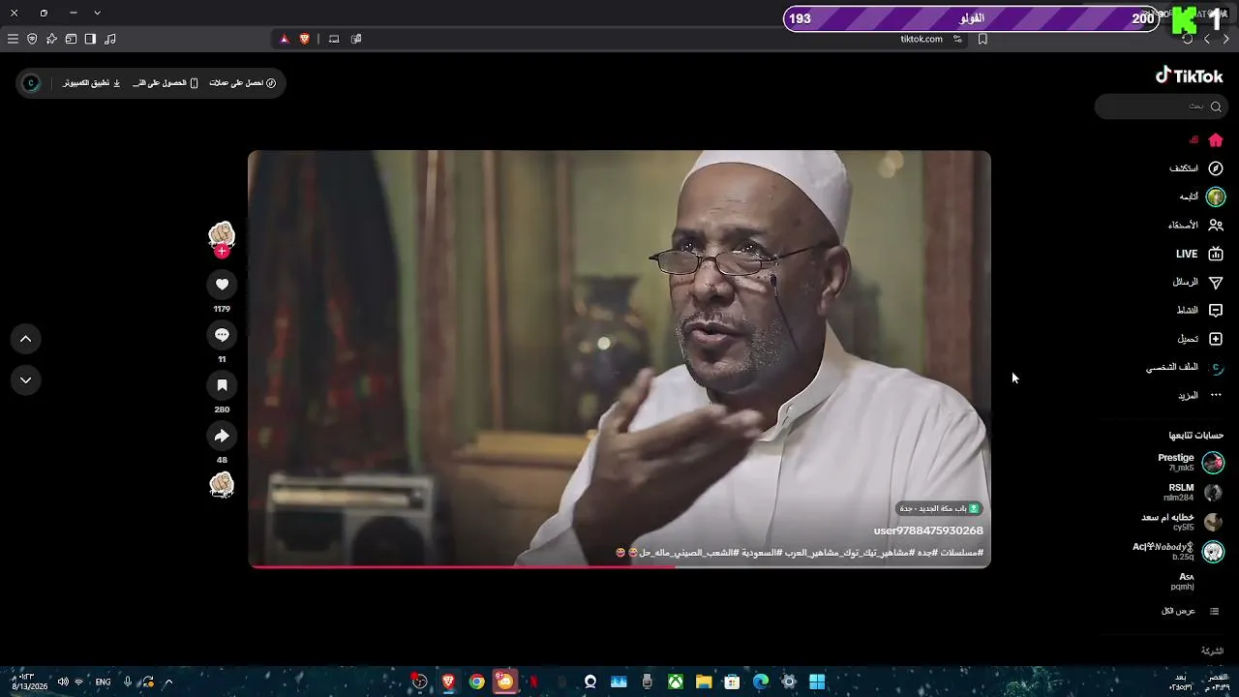
Task: Open File Explorer from the taskbar
Action: click(704, 682)
